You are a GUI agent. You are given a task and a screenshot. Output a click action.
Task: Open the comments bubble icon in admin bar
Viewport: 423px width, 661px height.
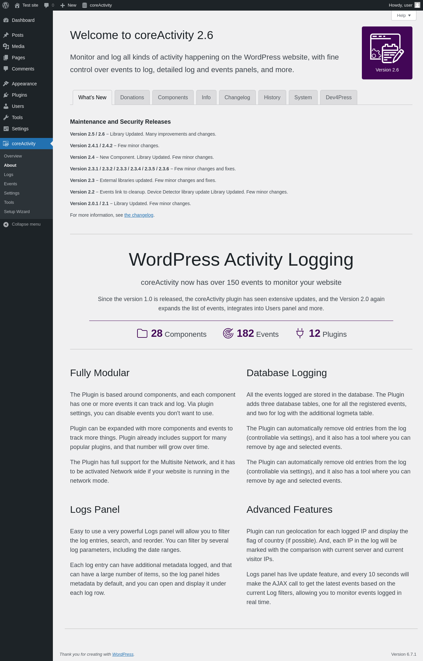click(46, 5)
